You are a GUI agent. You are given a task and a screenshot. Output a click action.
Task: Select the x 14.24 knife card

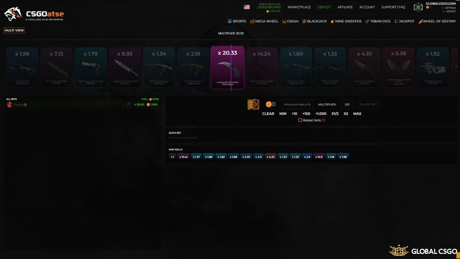point(262,68)
